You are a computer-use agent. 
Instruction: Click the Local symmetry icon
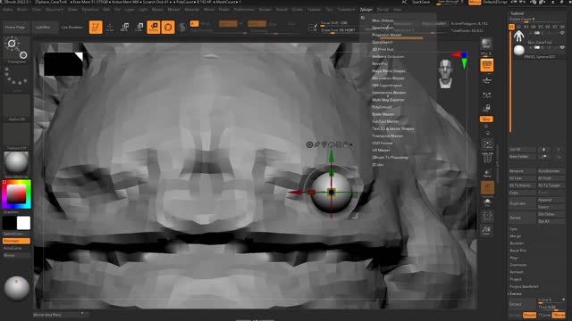486,95
